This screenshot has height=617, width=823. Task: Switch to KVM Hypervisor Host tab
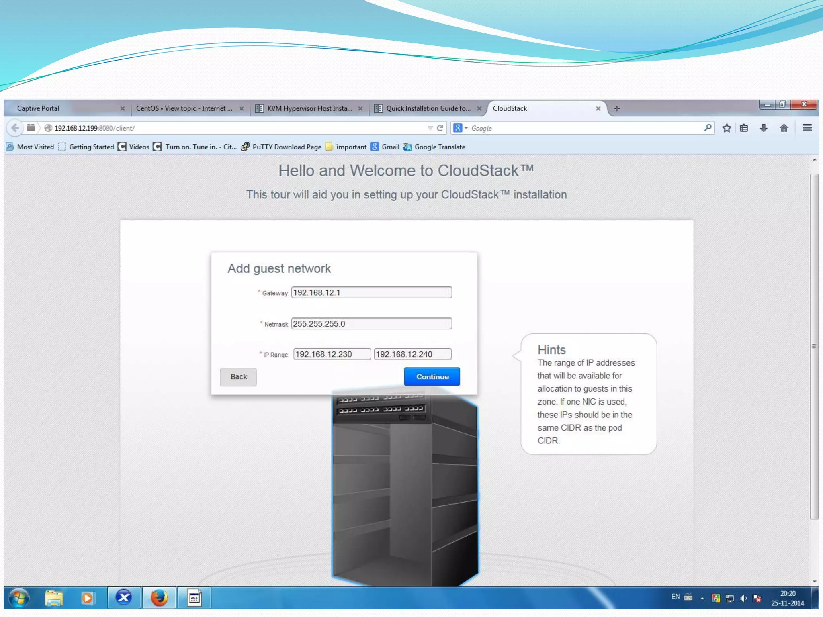click(x=309, y=108)
